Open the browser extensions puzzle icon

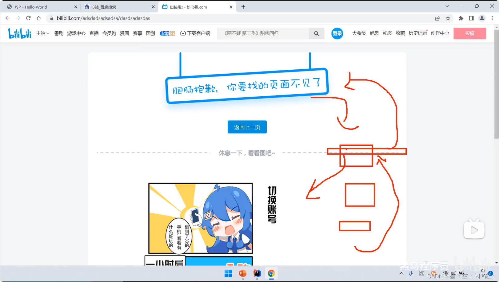[461, 18]
